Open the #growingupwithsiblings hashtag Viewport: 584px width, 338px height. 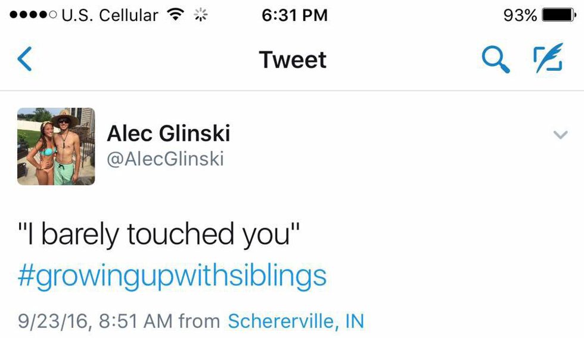(x=172, y=276)
